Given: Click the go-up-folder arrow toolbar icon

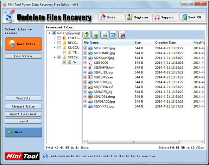Looking at the screenshot, I should click(86, 34).
